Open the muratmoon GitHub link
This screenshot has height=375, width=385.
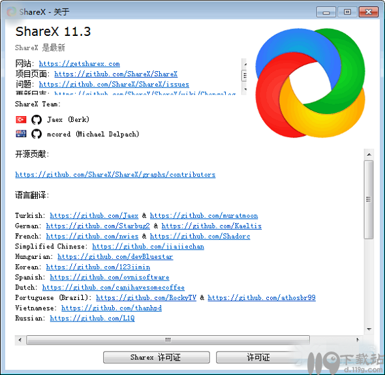point(204,215)
